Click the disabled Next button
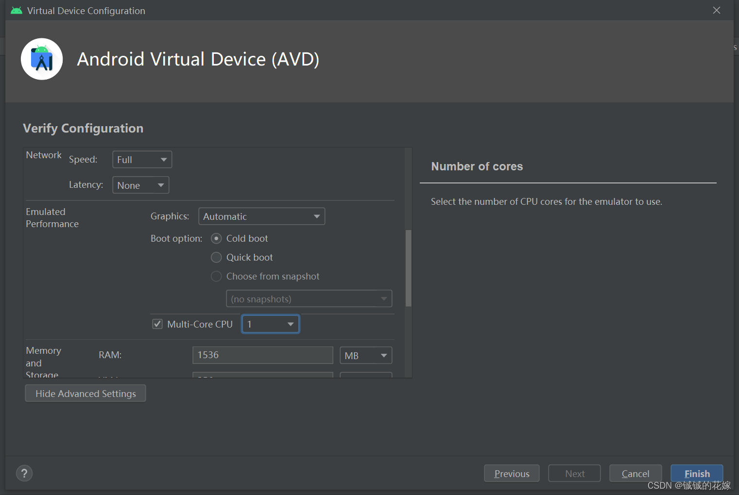Screen dimensions: 739x495 (574, 474)
